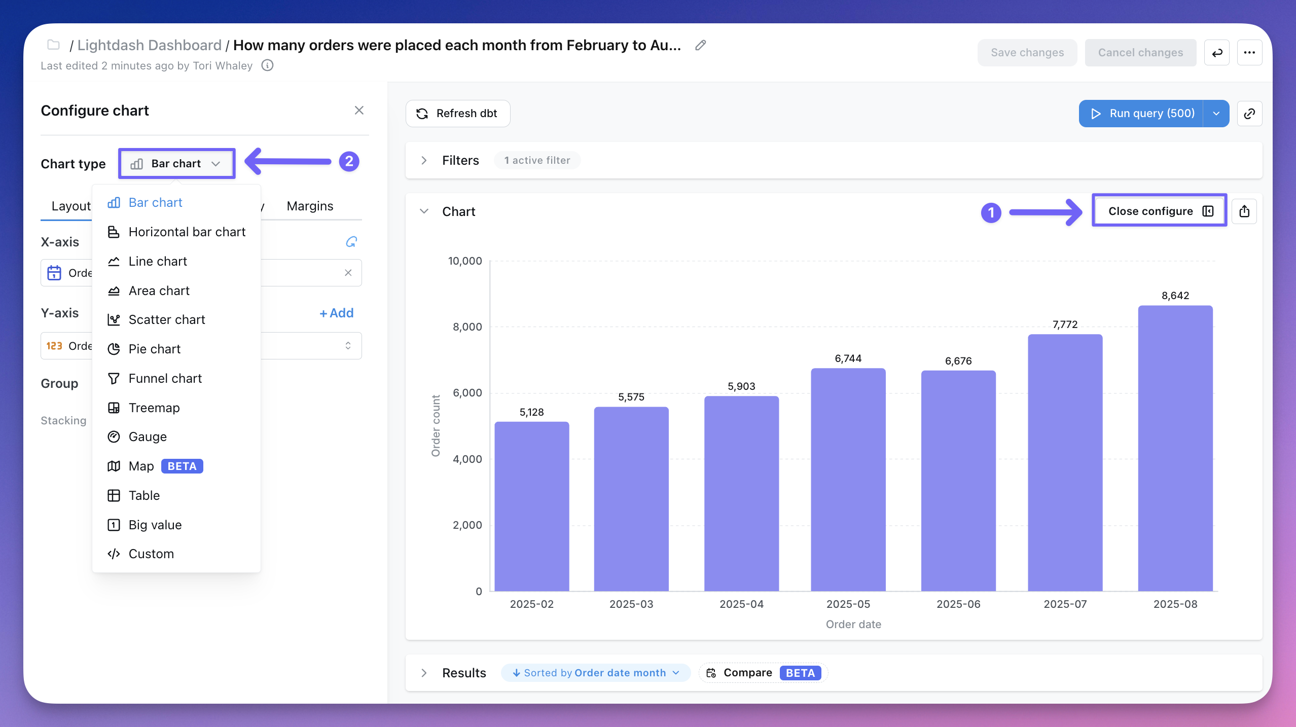Open the Run query dropdown arrow
Screen dimensions: 1296x727
click(1216, 114)
